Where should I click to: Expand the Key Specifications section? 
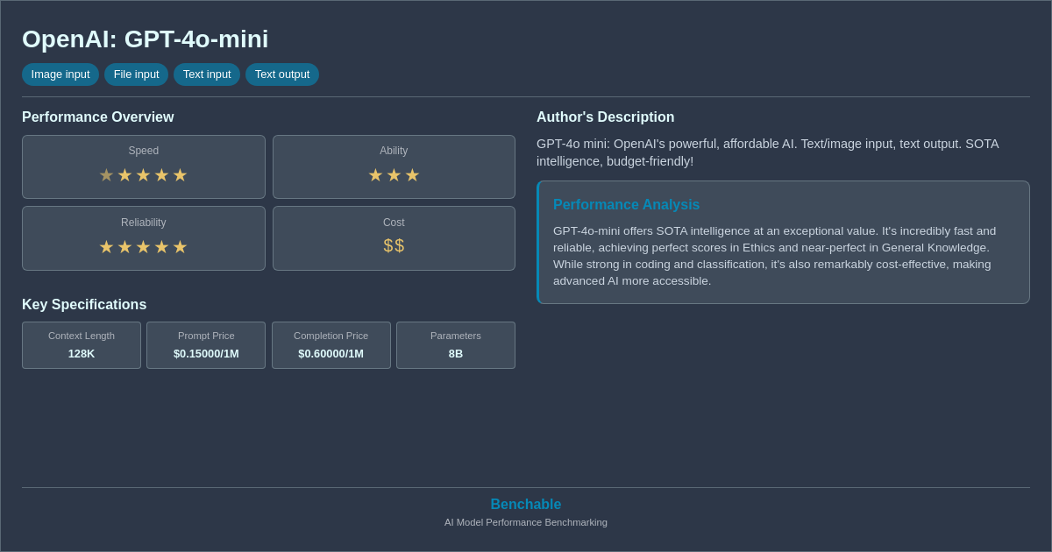83,304
